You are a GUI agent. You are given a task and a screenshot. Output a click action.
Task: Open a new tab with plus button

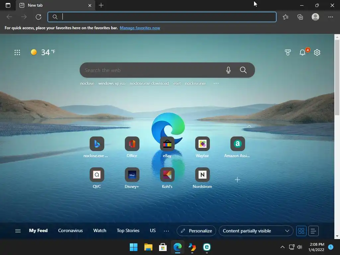[x=101, y=5]
